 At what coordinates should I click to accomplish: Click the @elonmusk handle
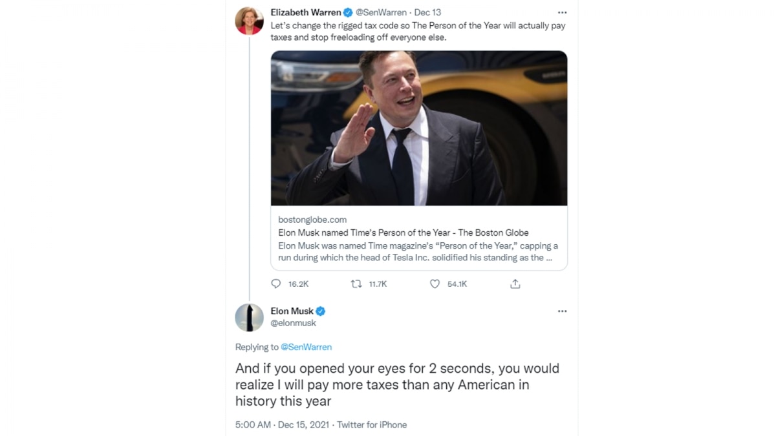point(294,323)
